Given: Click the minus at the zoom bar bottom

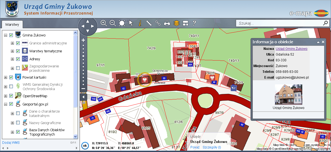Looking at the screenshot, I should (x=83, y=88).
